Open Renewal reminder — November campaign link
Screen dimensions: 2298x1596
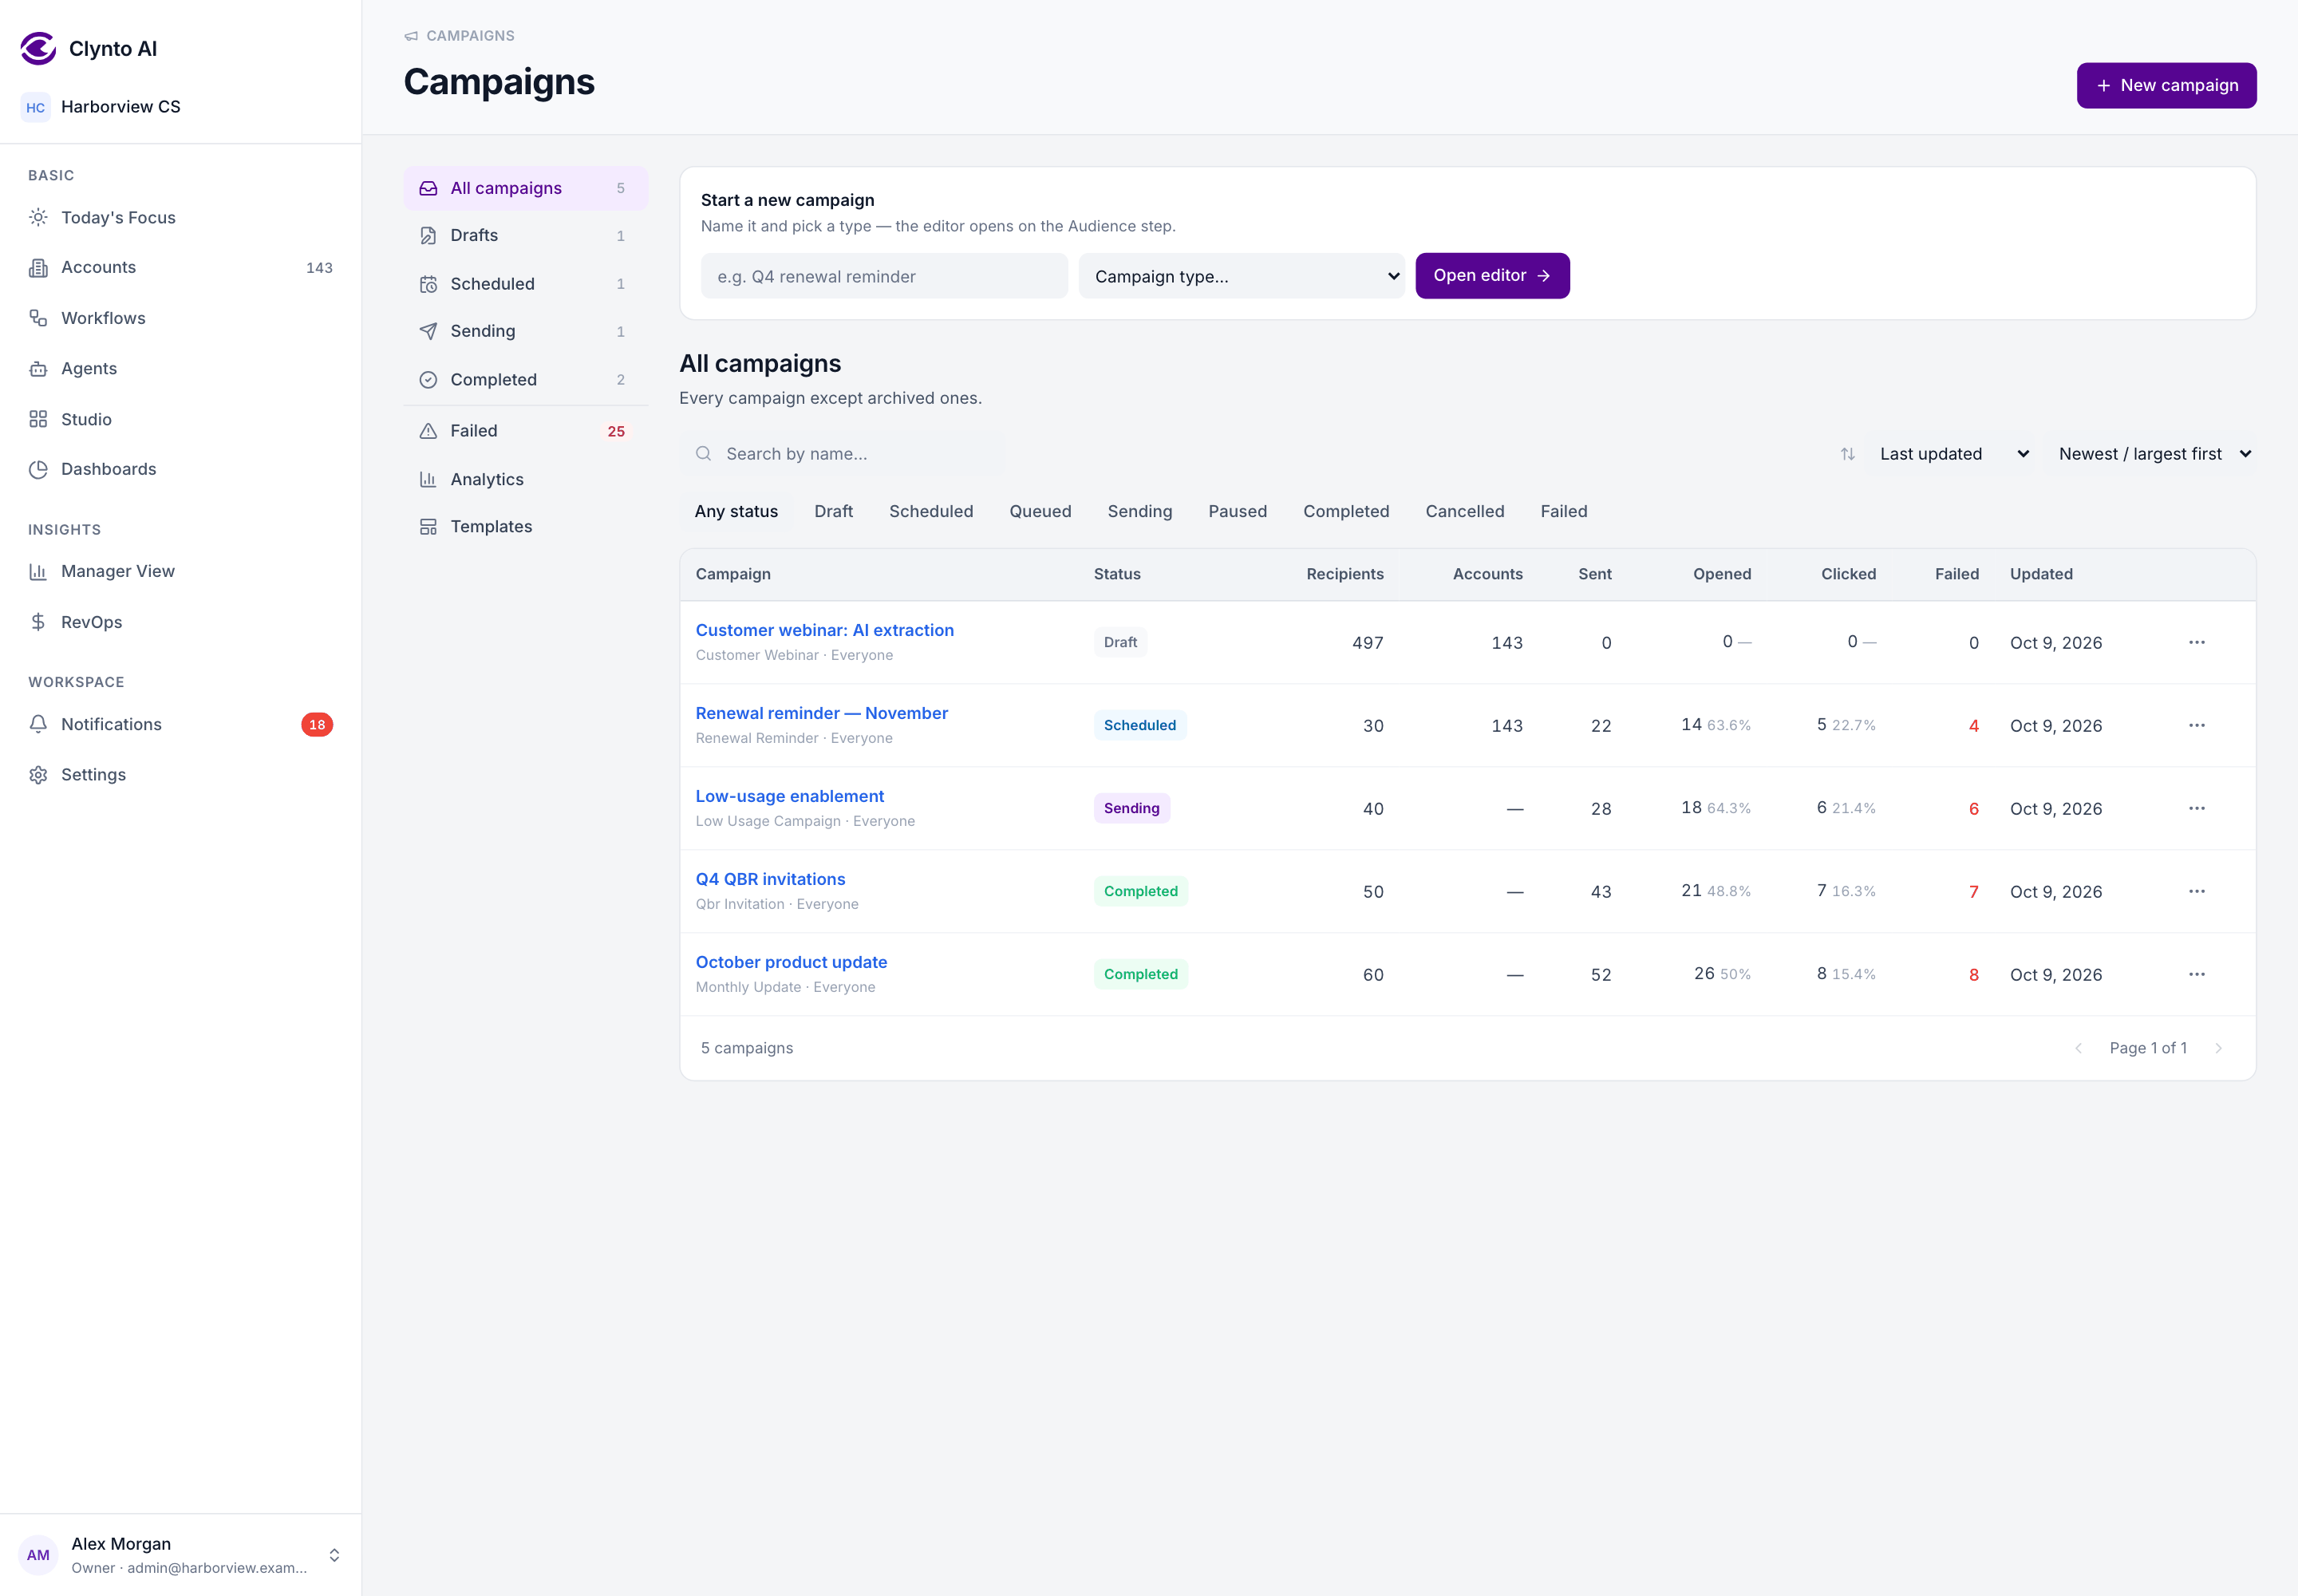[821, 713]
